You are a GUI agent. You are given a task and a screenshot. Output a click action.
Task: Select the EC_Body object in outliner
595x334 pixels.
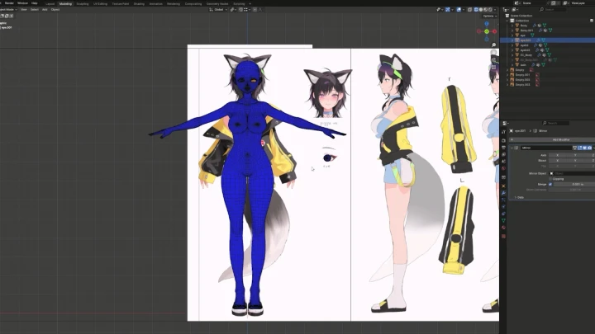point(526,55)
